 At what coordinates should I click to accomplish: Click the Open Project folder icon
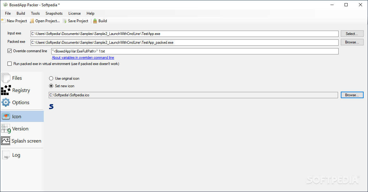(x=32, y=21)
